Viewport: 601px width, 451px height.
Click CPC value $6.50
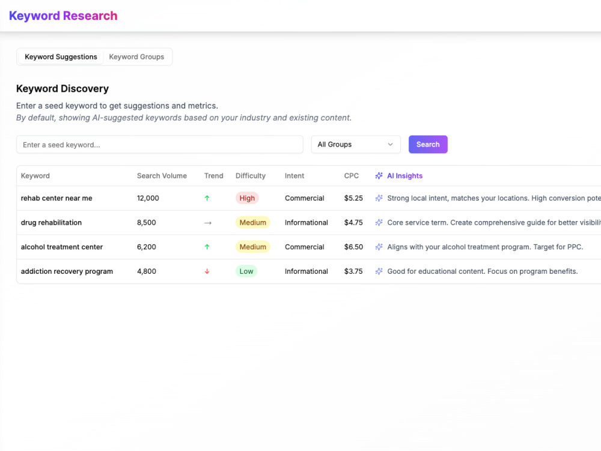pyautogui.click(x=353, y=247)
